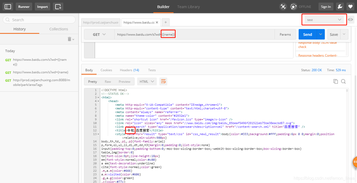Toggle the sidebar panel icon

pyautogui.click(x=8, y=7)
